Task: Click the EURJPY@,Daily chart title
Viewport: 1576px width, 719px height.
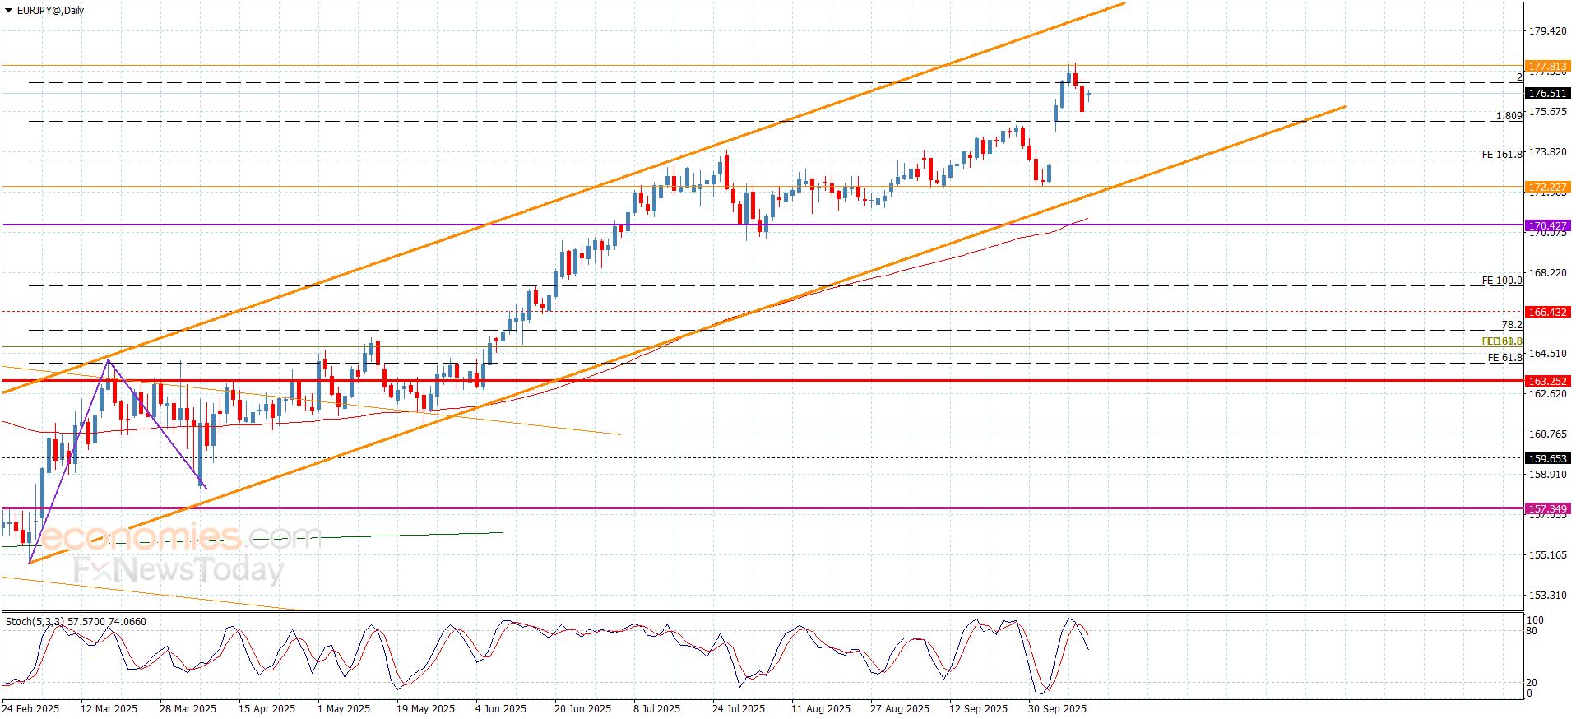Action: tap(50, 11)
